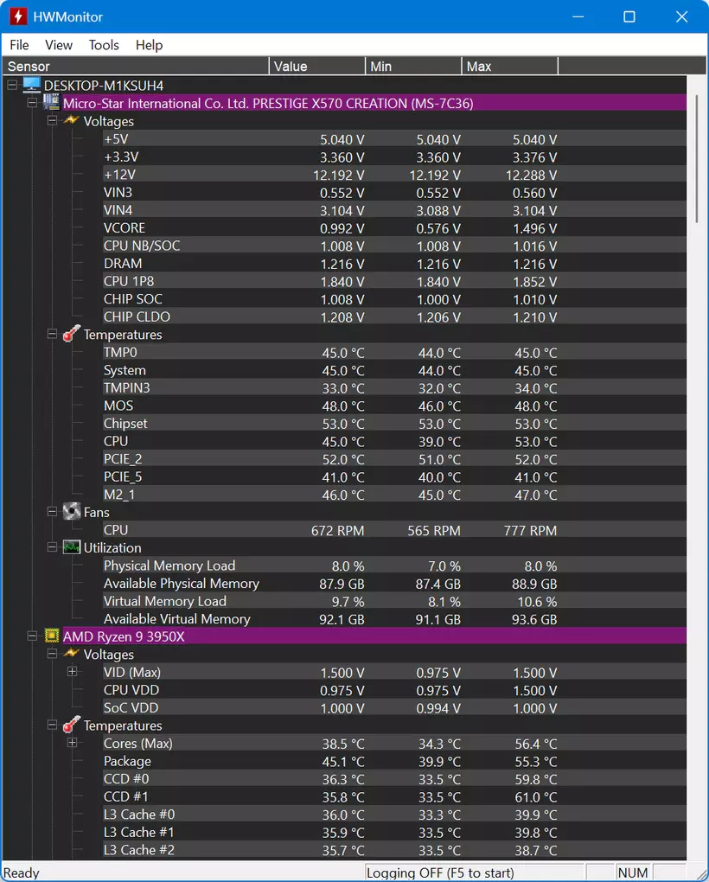This screenshot has width=709, height=882.
Task: Click the Utilization graph icon
Action: point(72,547)
